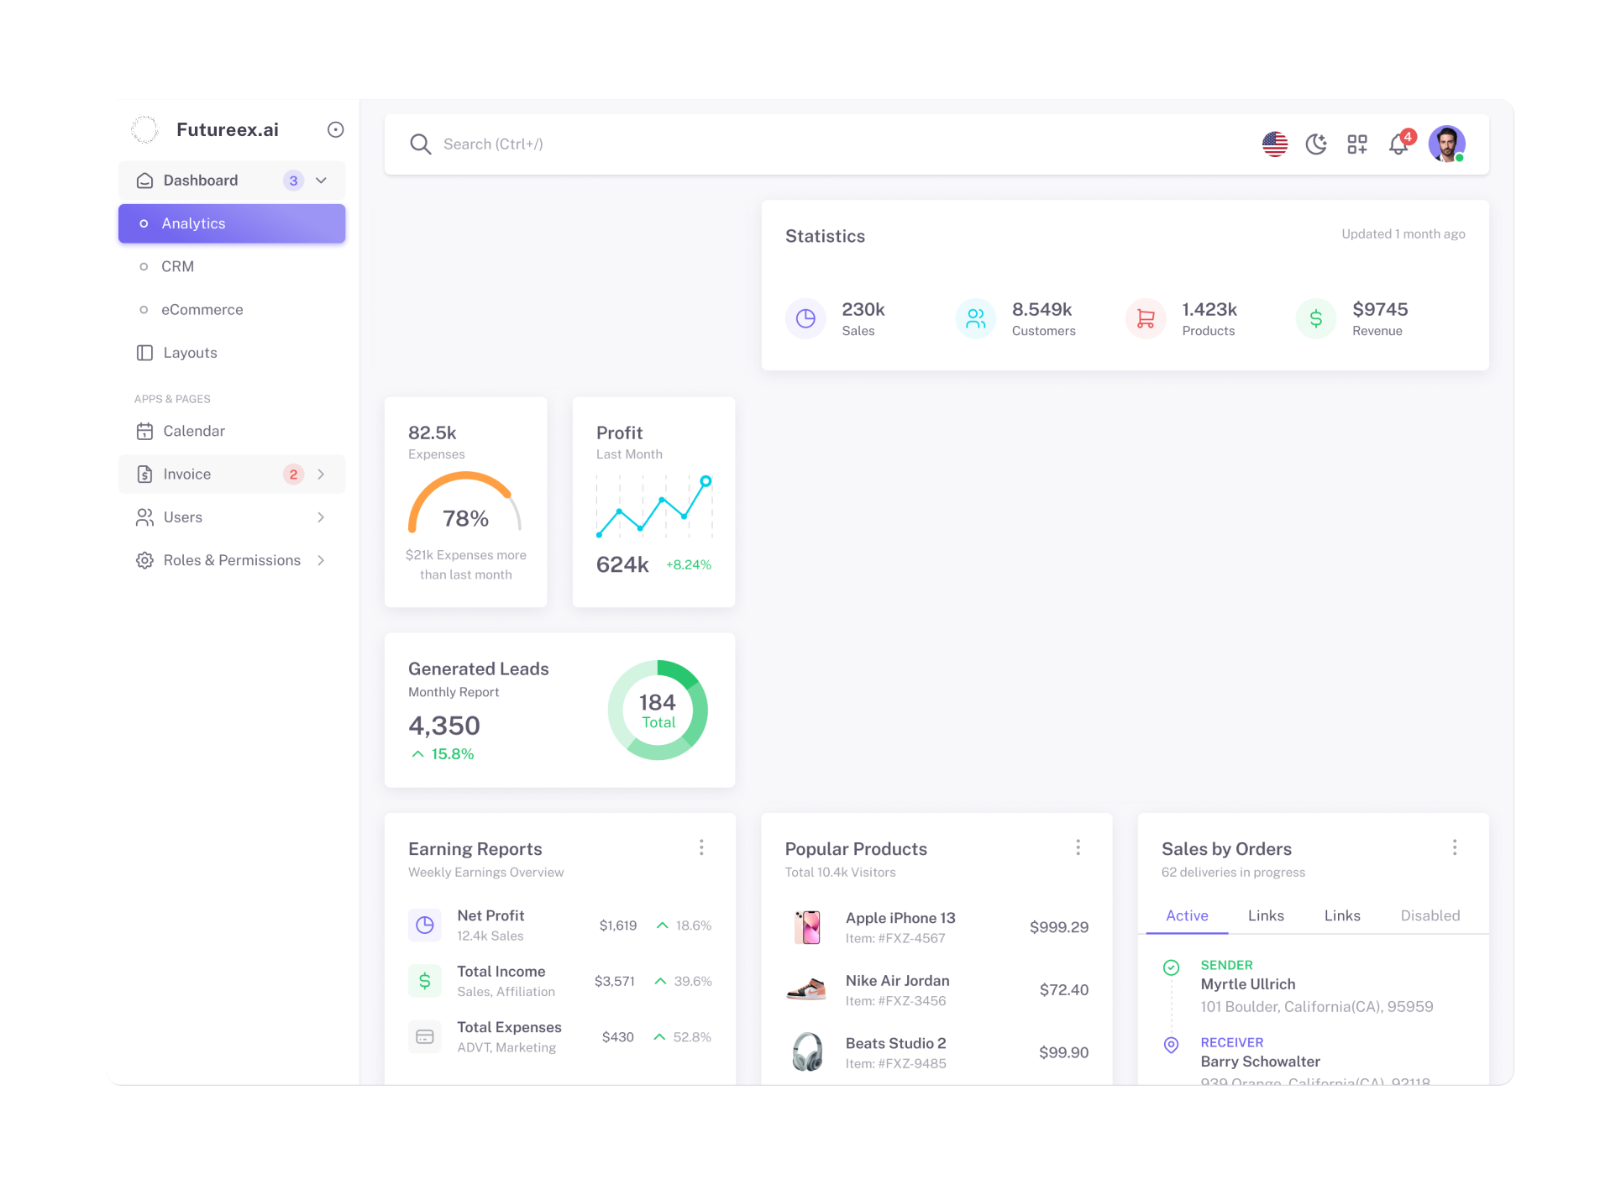
Task: Open Nike Air Jordan product link
Action: 898,981
